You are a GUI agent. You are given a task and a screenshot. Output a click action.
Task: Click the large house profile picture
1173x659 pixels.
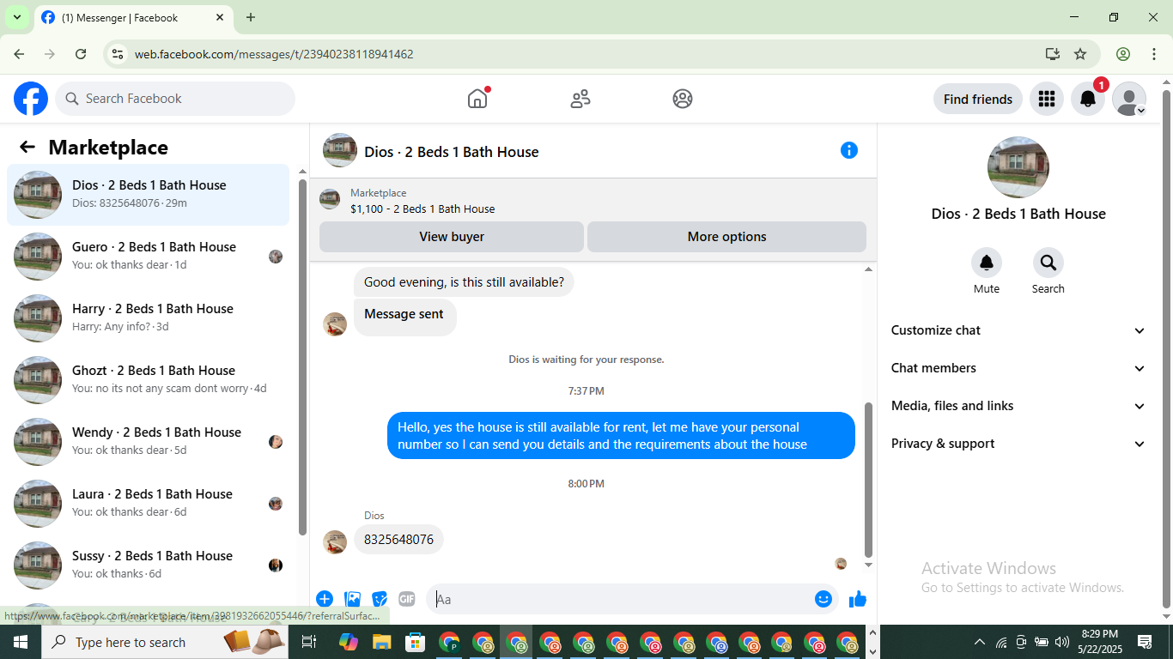pyautogui.click(x=1018, y=167)
